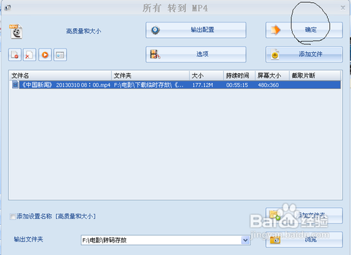
Task: Sort by 持续时间 column header
Action: click(x=239, y=76)
